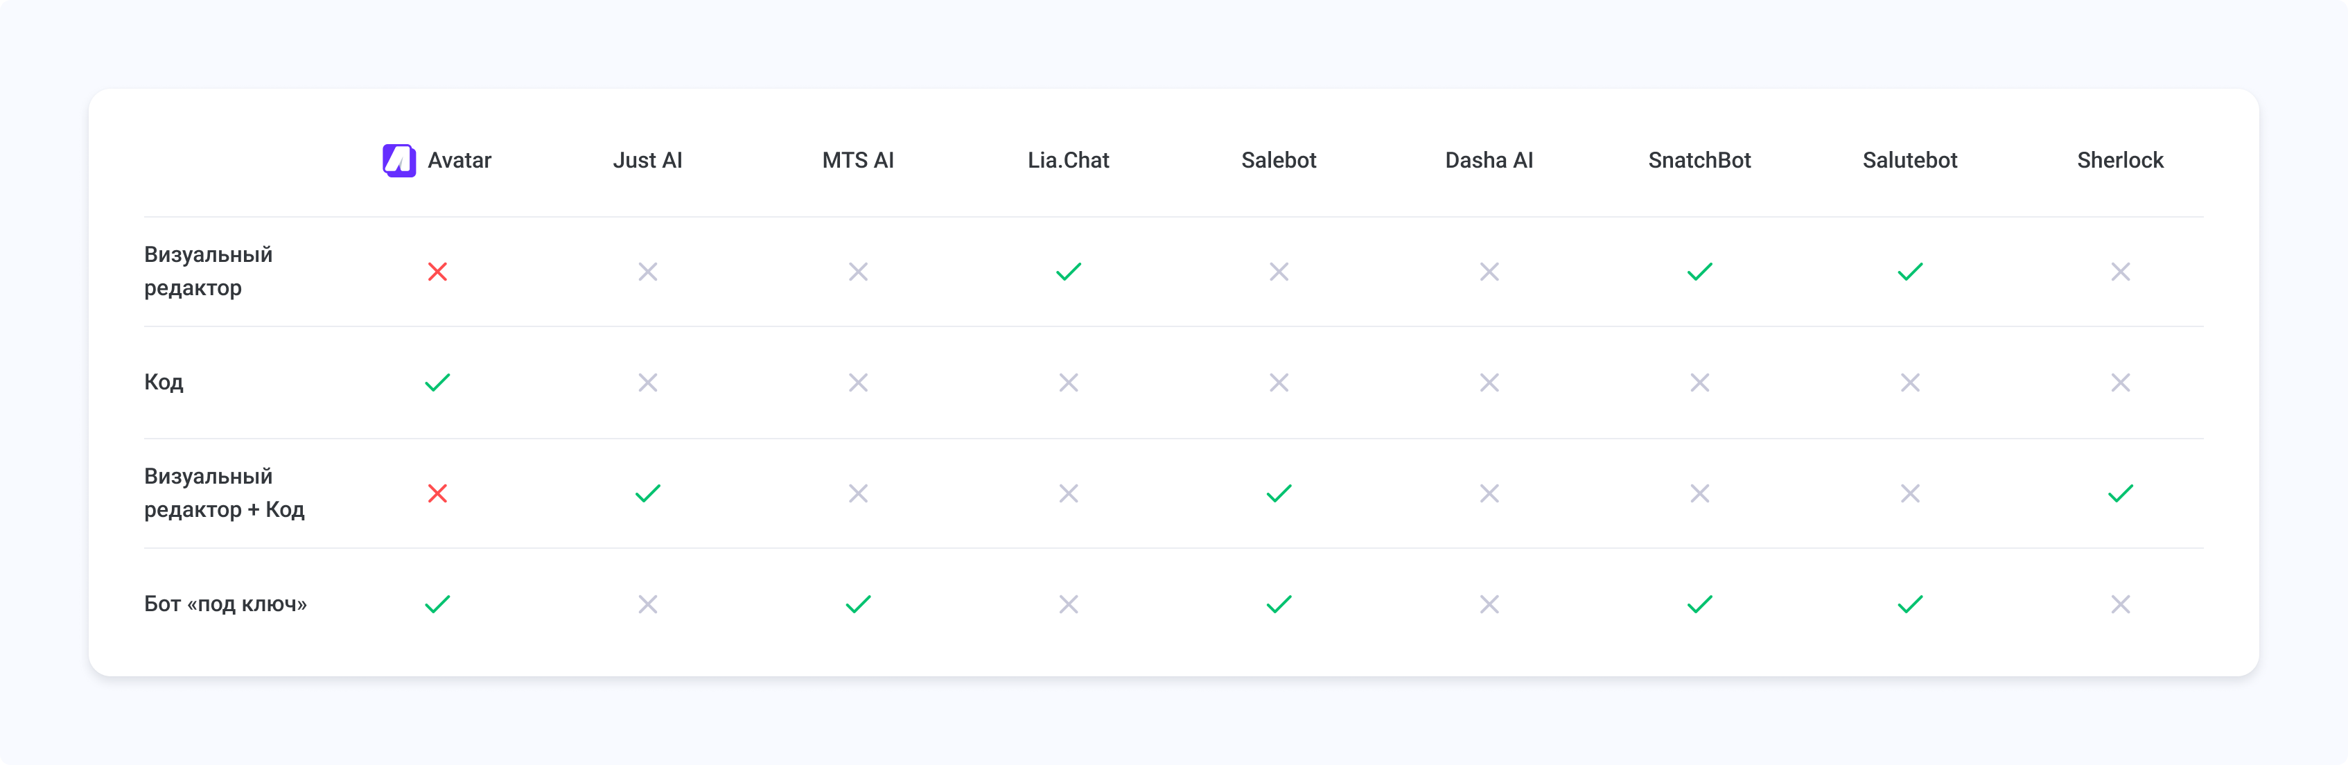2348x765 pixels.
Task: Click the «Визуальный редактор + Код» row label
Action: 225,493
